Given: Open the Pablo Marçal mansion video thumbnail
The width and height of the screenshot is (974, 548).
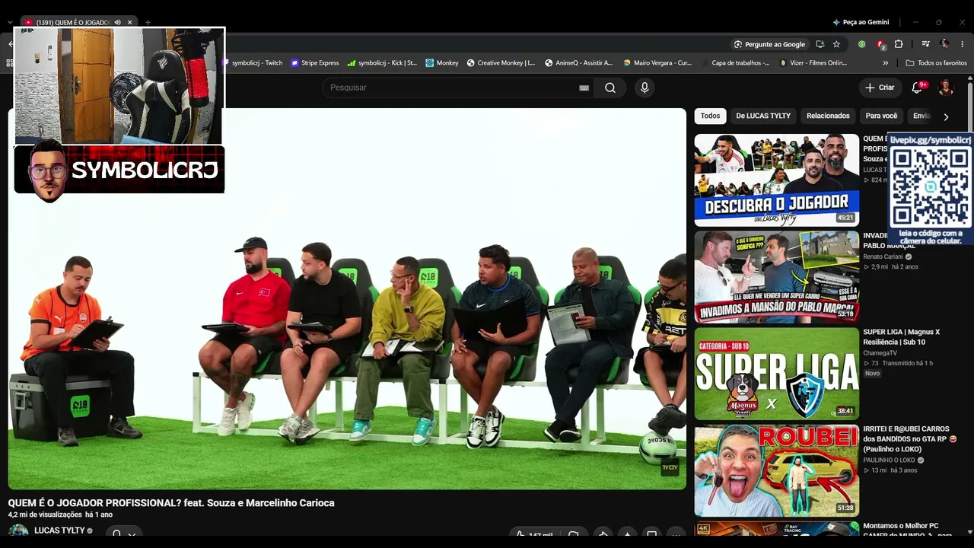Looking at the screenshot, I should pyautogui.click(x=776, y=277).
